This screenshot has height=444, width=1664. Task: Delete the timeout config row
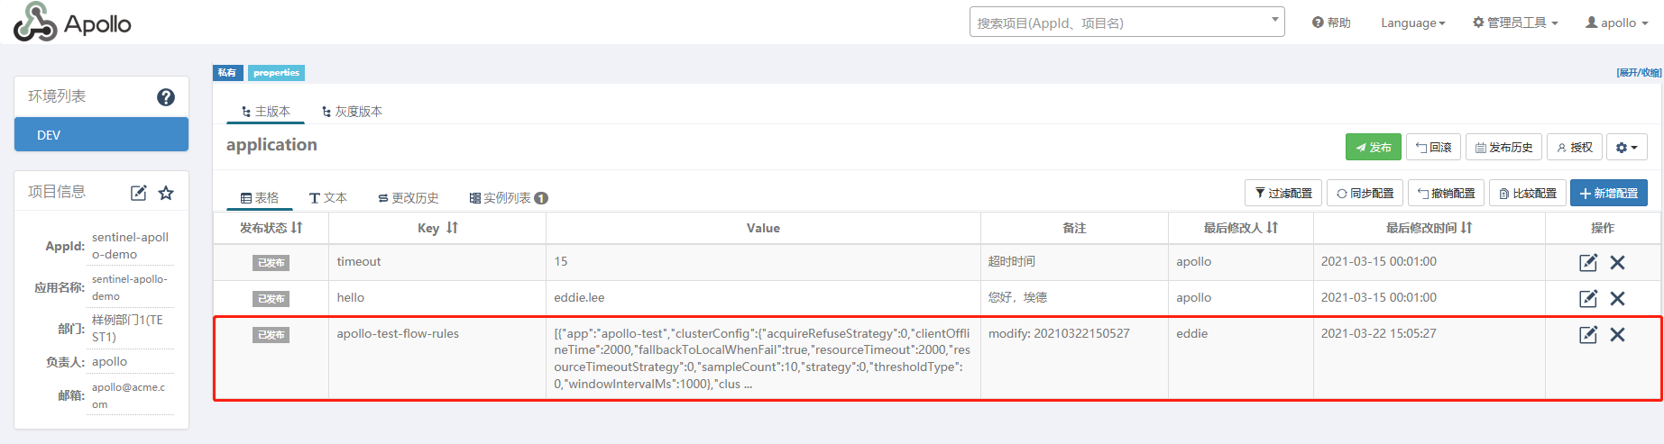pyautogui.click(x=1617, y=262)
